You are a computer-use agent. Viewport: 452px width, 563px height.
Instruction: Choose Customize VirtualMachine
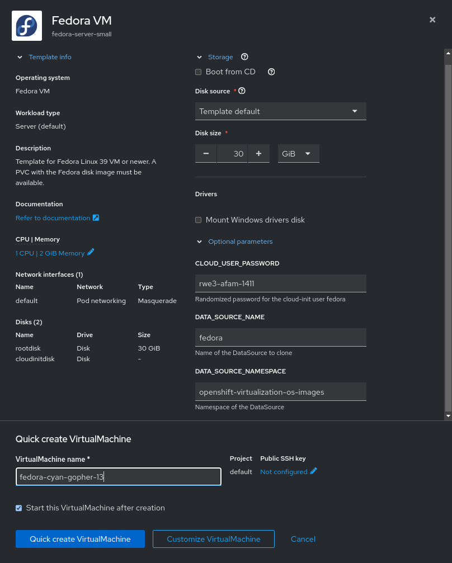click(x=213, y=538)
